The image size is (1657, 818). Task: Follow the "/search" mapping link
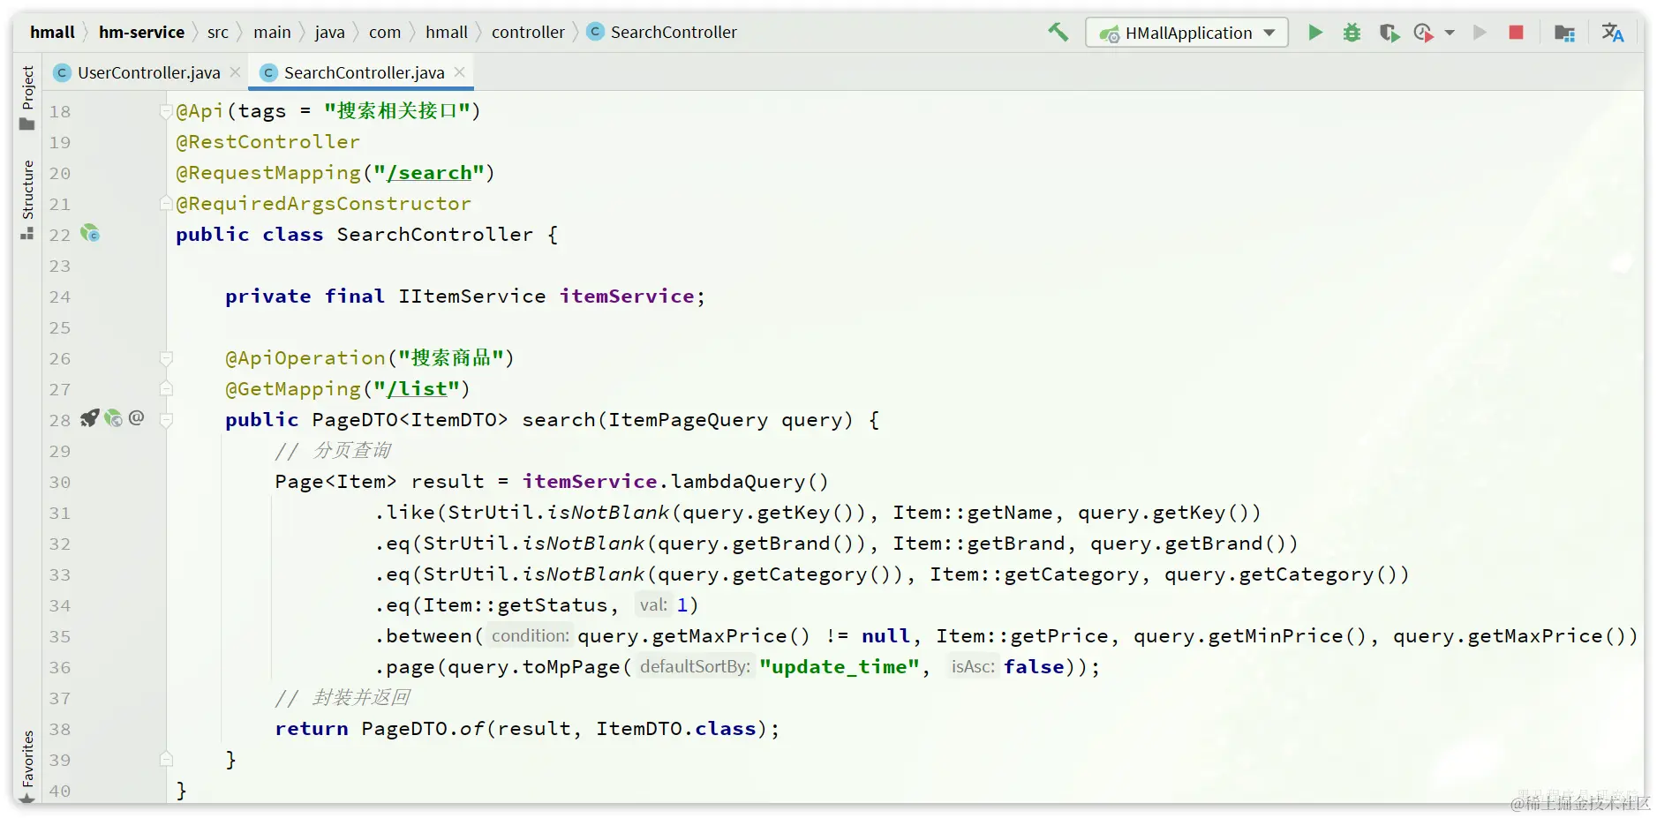click(x=428, y=173)
